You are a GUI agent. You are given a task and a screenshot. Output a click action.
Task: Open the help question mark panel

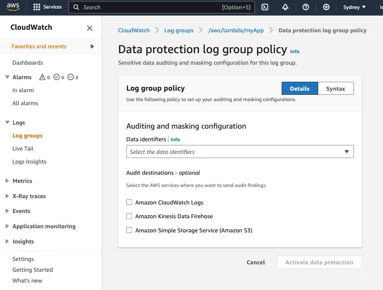306,7
